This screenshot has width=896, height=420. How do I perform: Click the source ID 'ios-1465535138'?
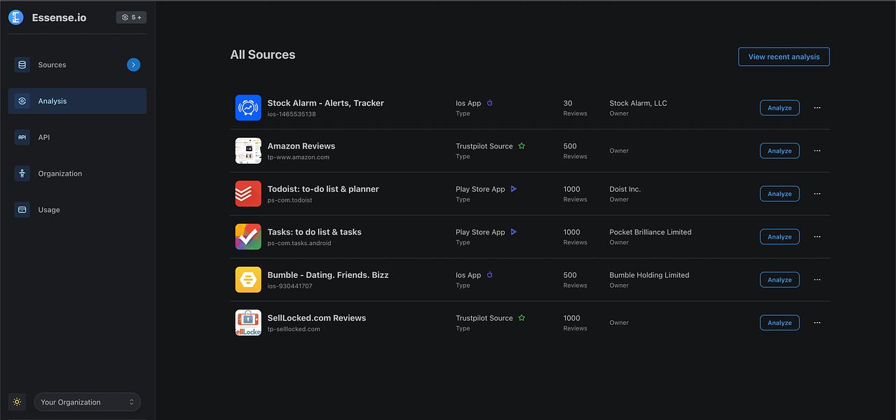(292, 114)
